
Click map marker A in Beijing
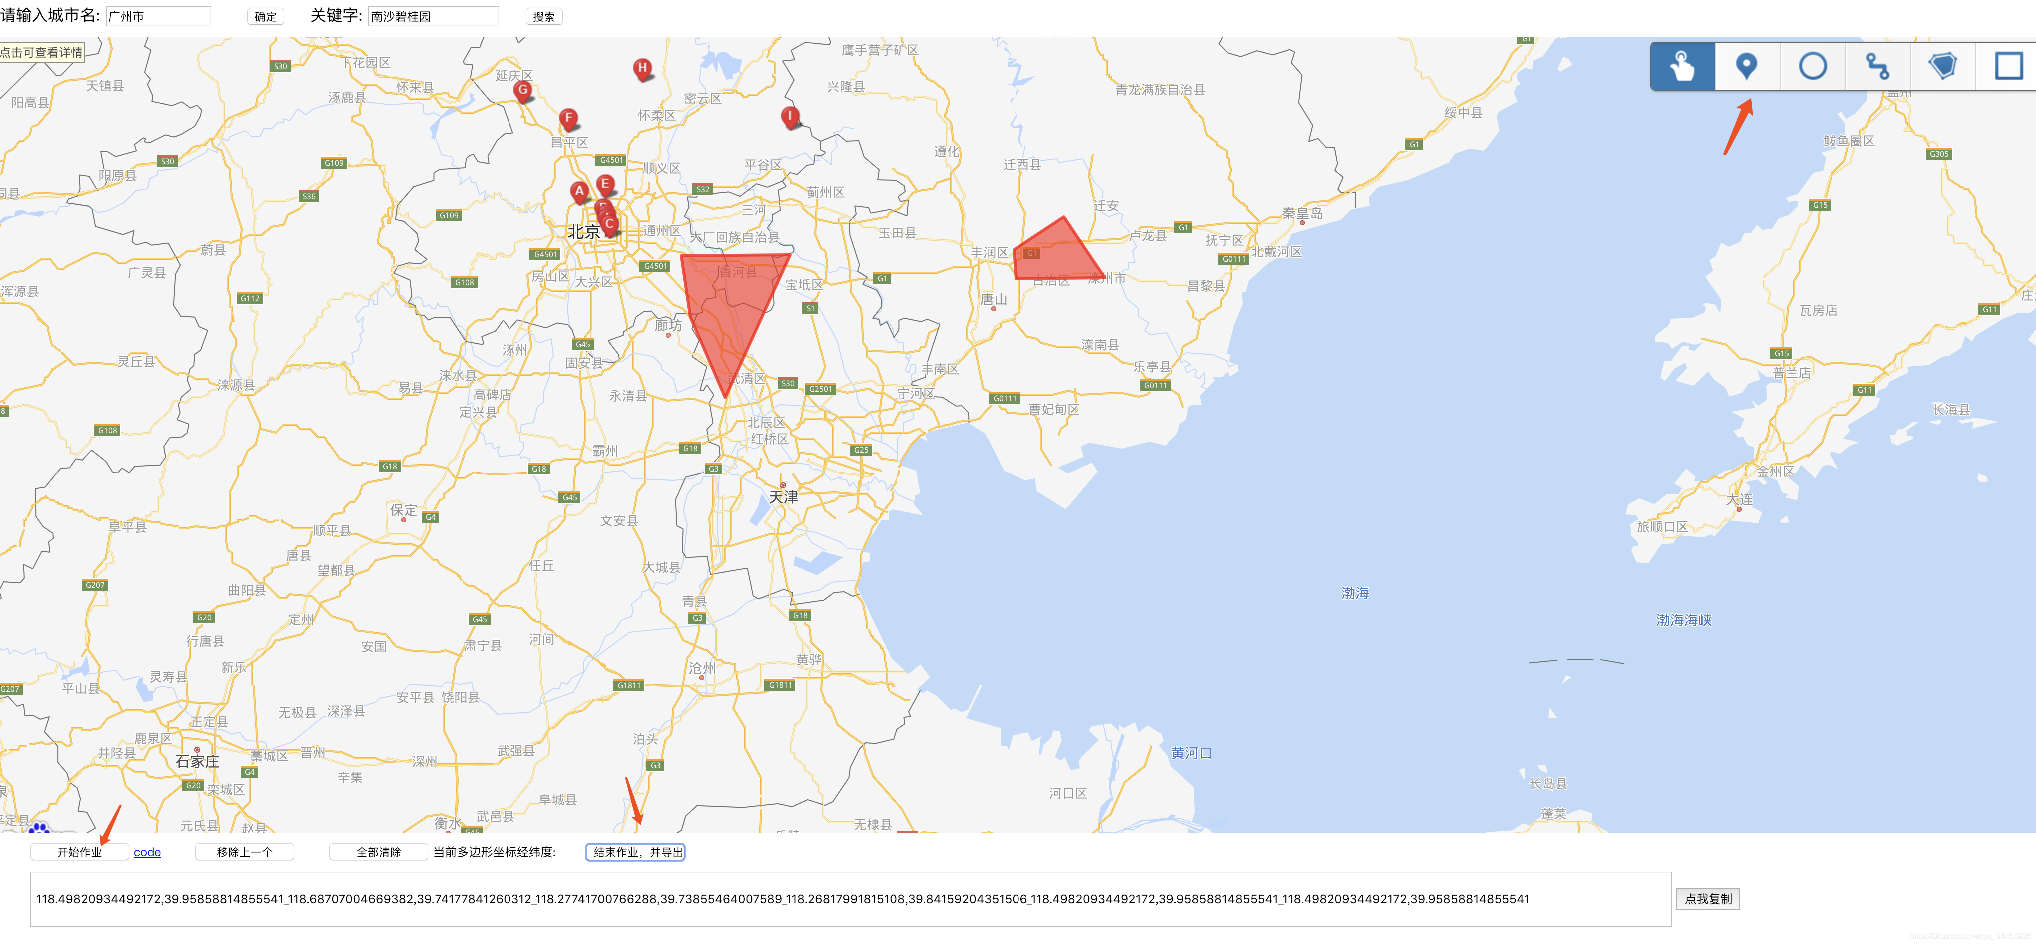pyautogui.click(x=579, y=191)
